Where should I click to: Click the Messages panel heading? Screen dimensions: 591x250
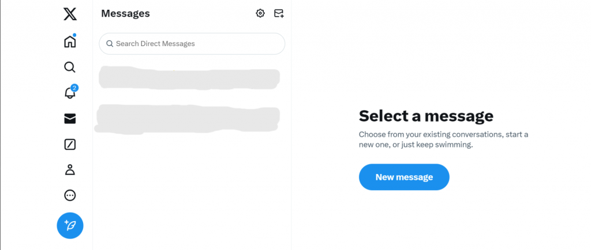click(125, 13)
